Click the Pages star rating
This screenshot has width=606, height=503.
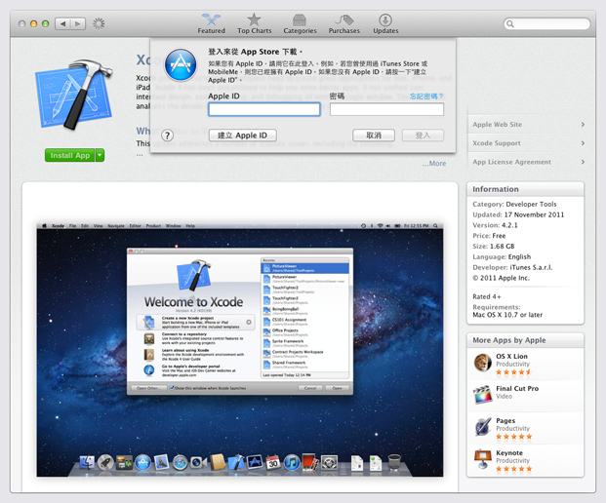pyautogui.click(x=514, y=437)
